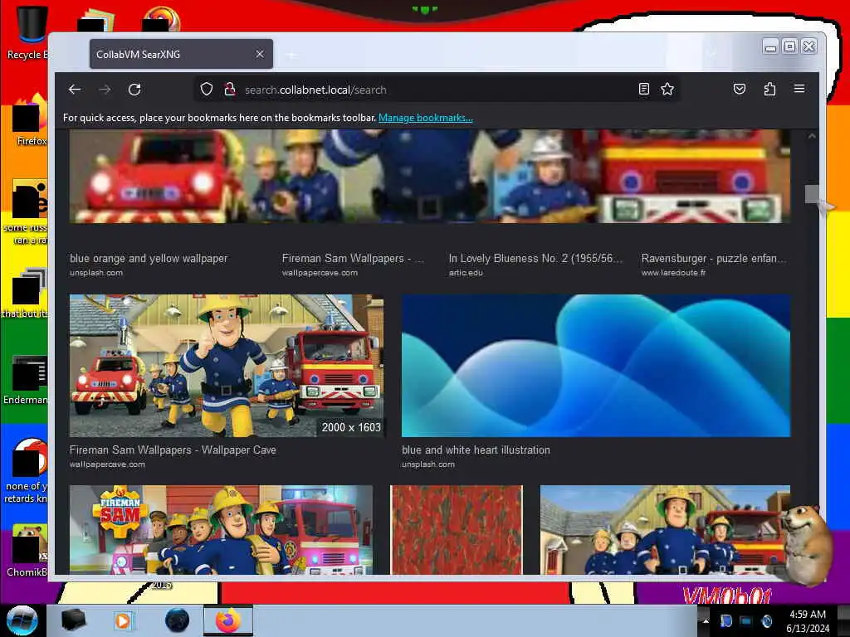Open the dark globe taskbar icon
Viewport: 850px width, 637px height.
pos(177,620)
